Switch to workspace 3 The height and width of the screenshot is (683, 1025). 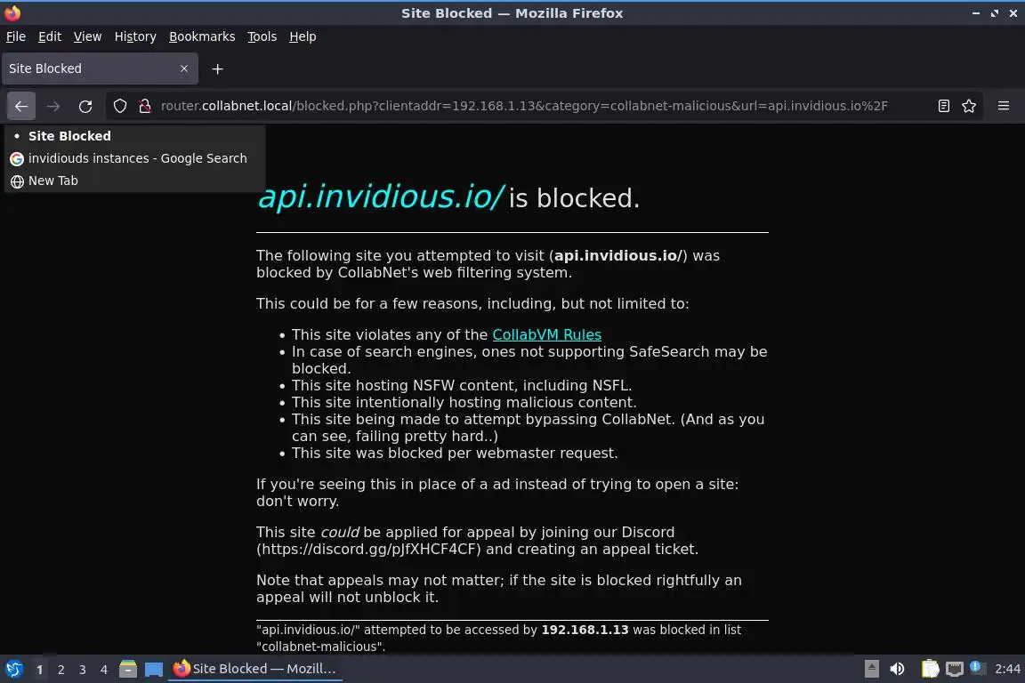83,670
